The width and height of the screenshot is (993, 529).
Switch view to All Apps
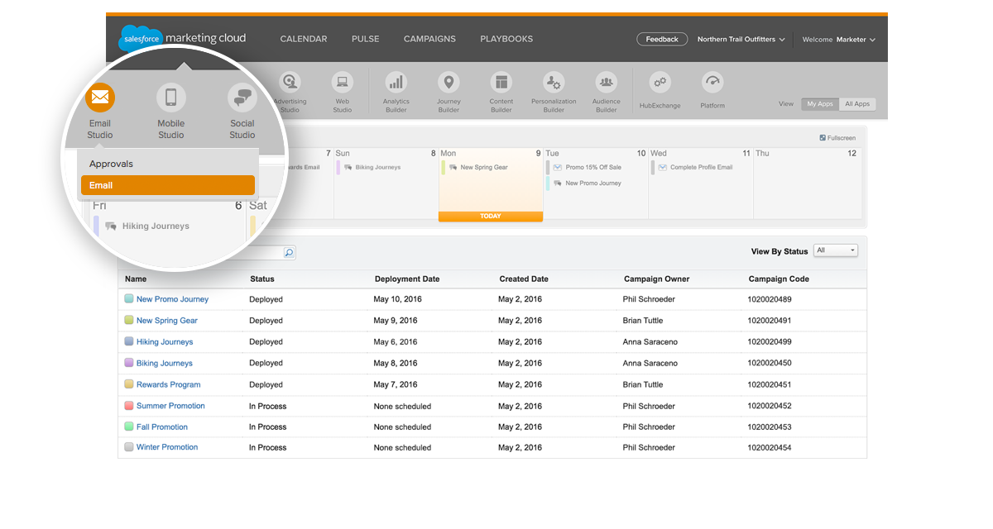[x=857, y=104]
